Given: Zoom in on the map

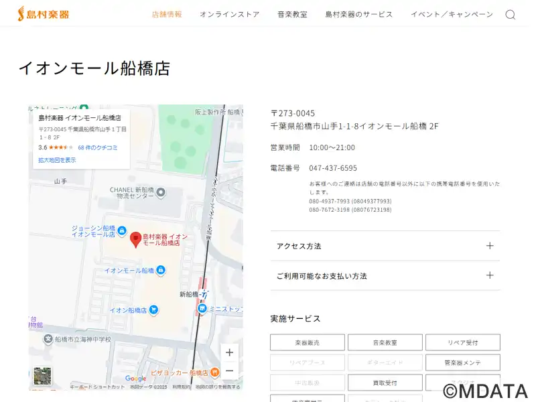Looking at the screenshot, I should 229,352.
